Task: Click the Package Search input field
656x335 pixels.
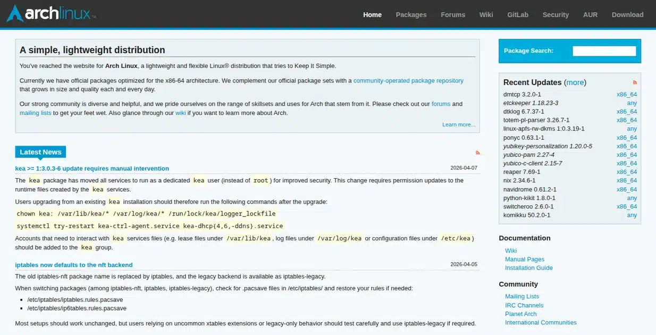Action: pyautogui.click(x=604, y=51)
